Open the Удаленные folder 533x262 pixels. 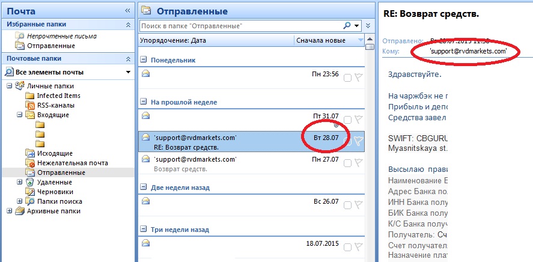55,182
